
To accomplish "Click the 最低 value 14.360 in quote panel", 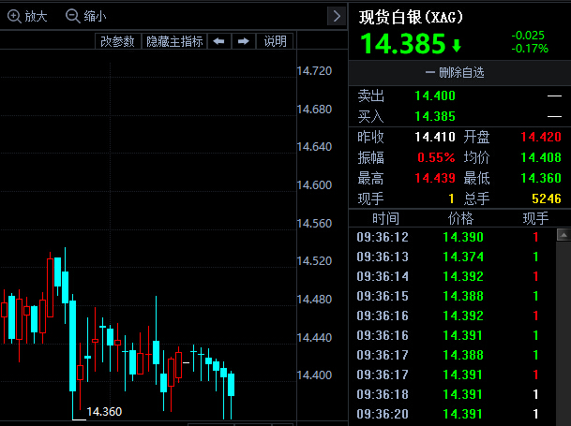I will point(541,178).
